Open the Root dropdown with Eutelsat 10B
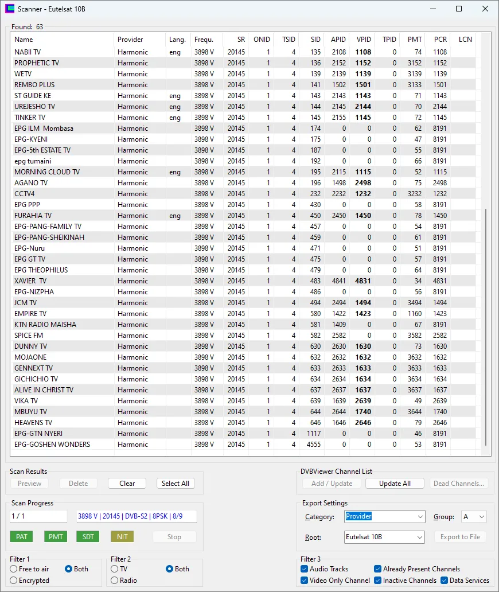 point(384,538)
